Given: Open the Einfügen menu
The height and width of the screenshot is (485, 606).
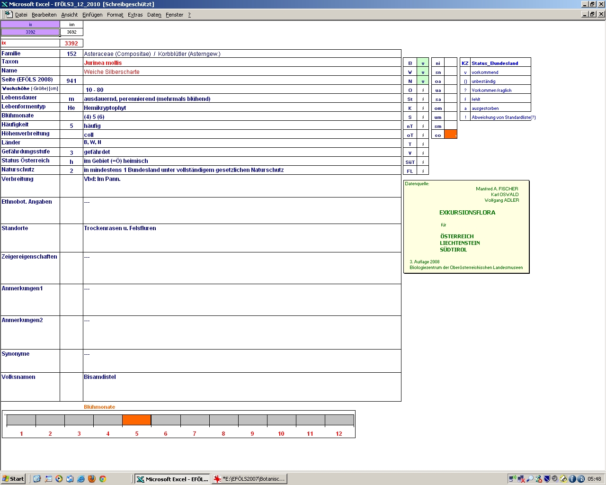Looking at the screenshot, I should point(92,15).
